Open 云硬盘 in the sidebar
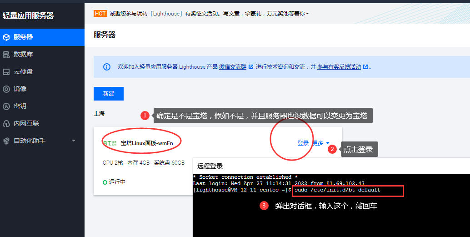470x237 pixels. (42, 72)
